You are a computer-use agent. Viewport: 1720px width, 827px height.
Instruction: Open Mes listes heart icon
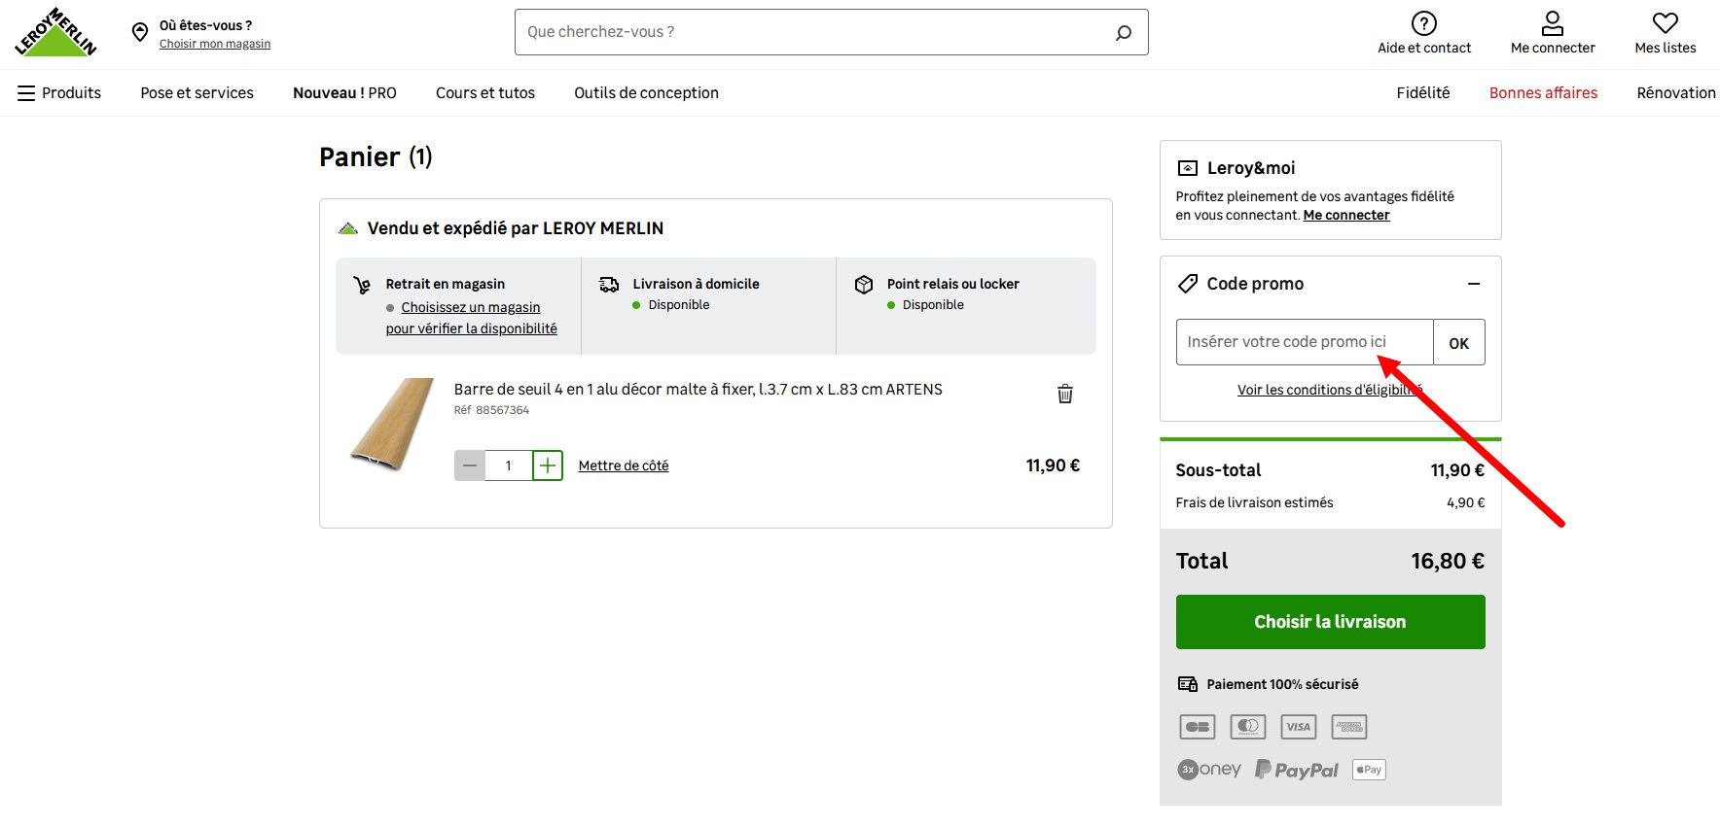pyautogui.click(x=1666, y=22)
